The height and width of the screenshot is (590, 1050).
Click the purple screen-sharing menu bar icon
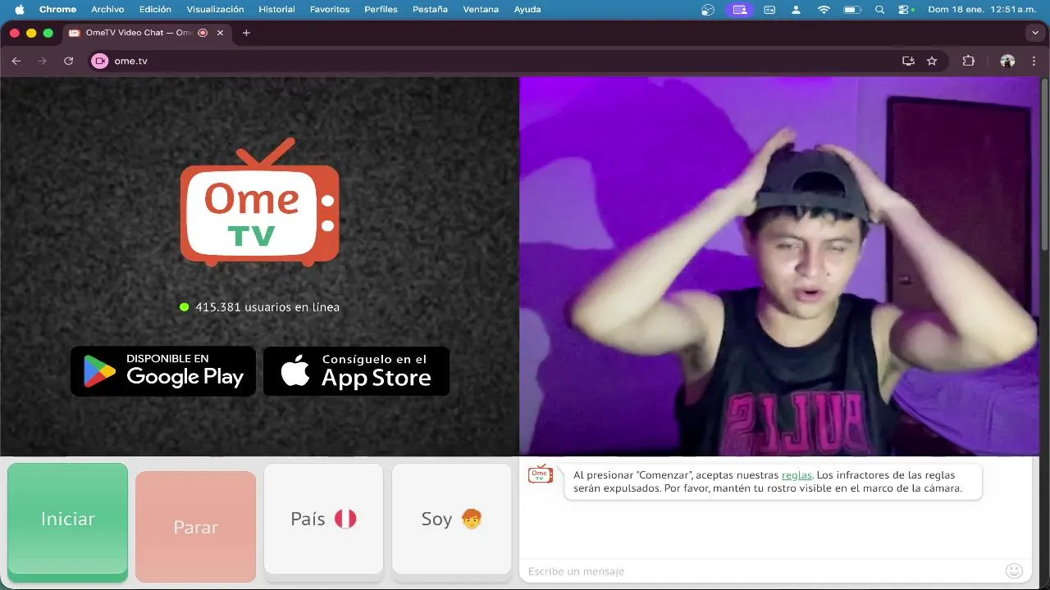point(740,10)
